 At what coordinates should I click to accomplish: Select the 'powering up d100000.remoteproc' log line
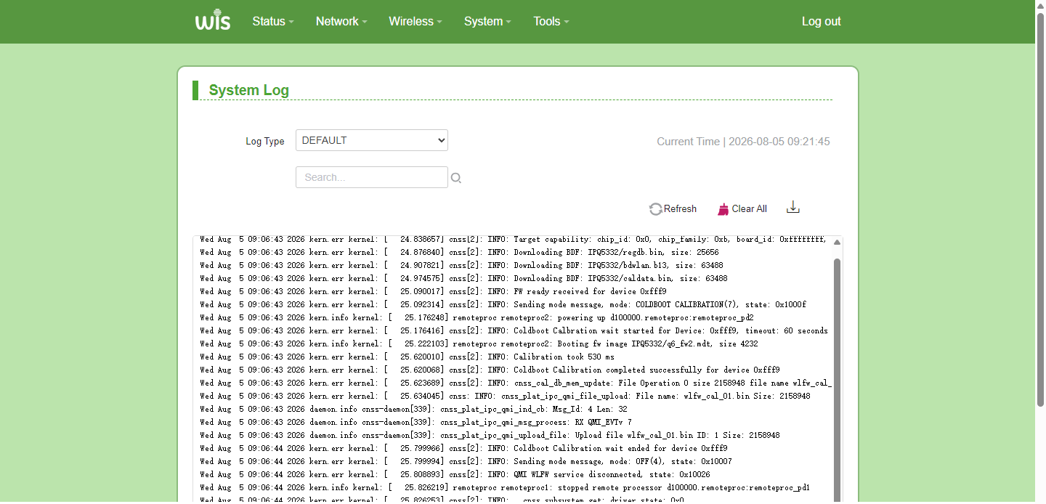[x=477, y=317]
